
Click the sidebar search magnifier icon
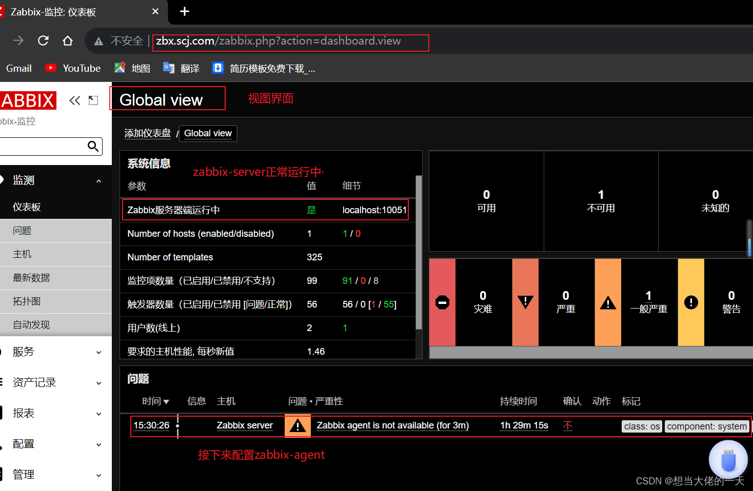93,146
